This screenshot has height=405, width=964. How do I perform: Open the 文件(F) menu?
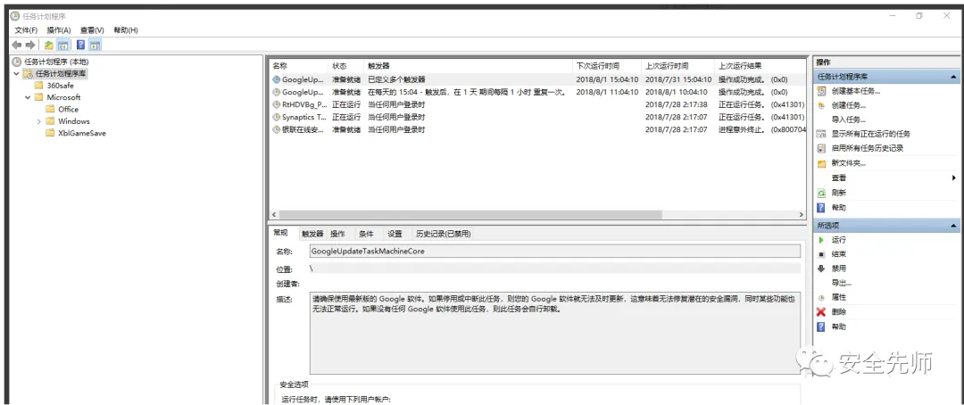26,30
